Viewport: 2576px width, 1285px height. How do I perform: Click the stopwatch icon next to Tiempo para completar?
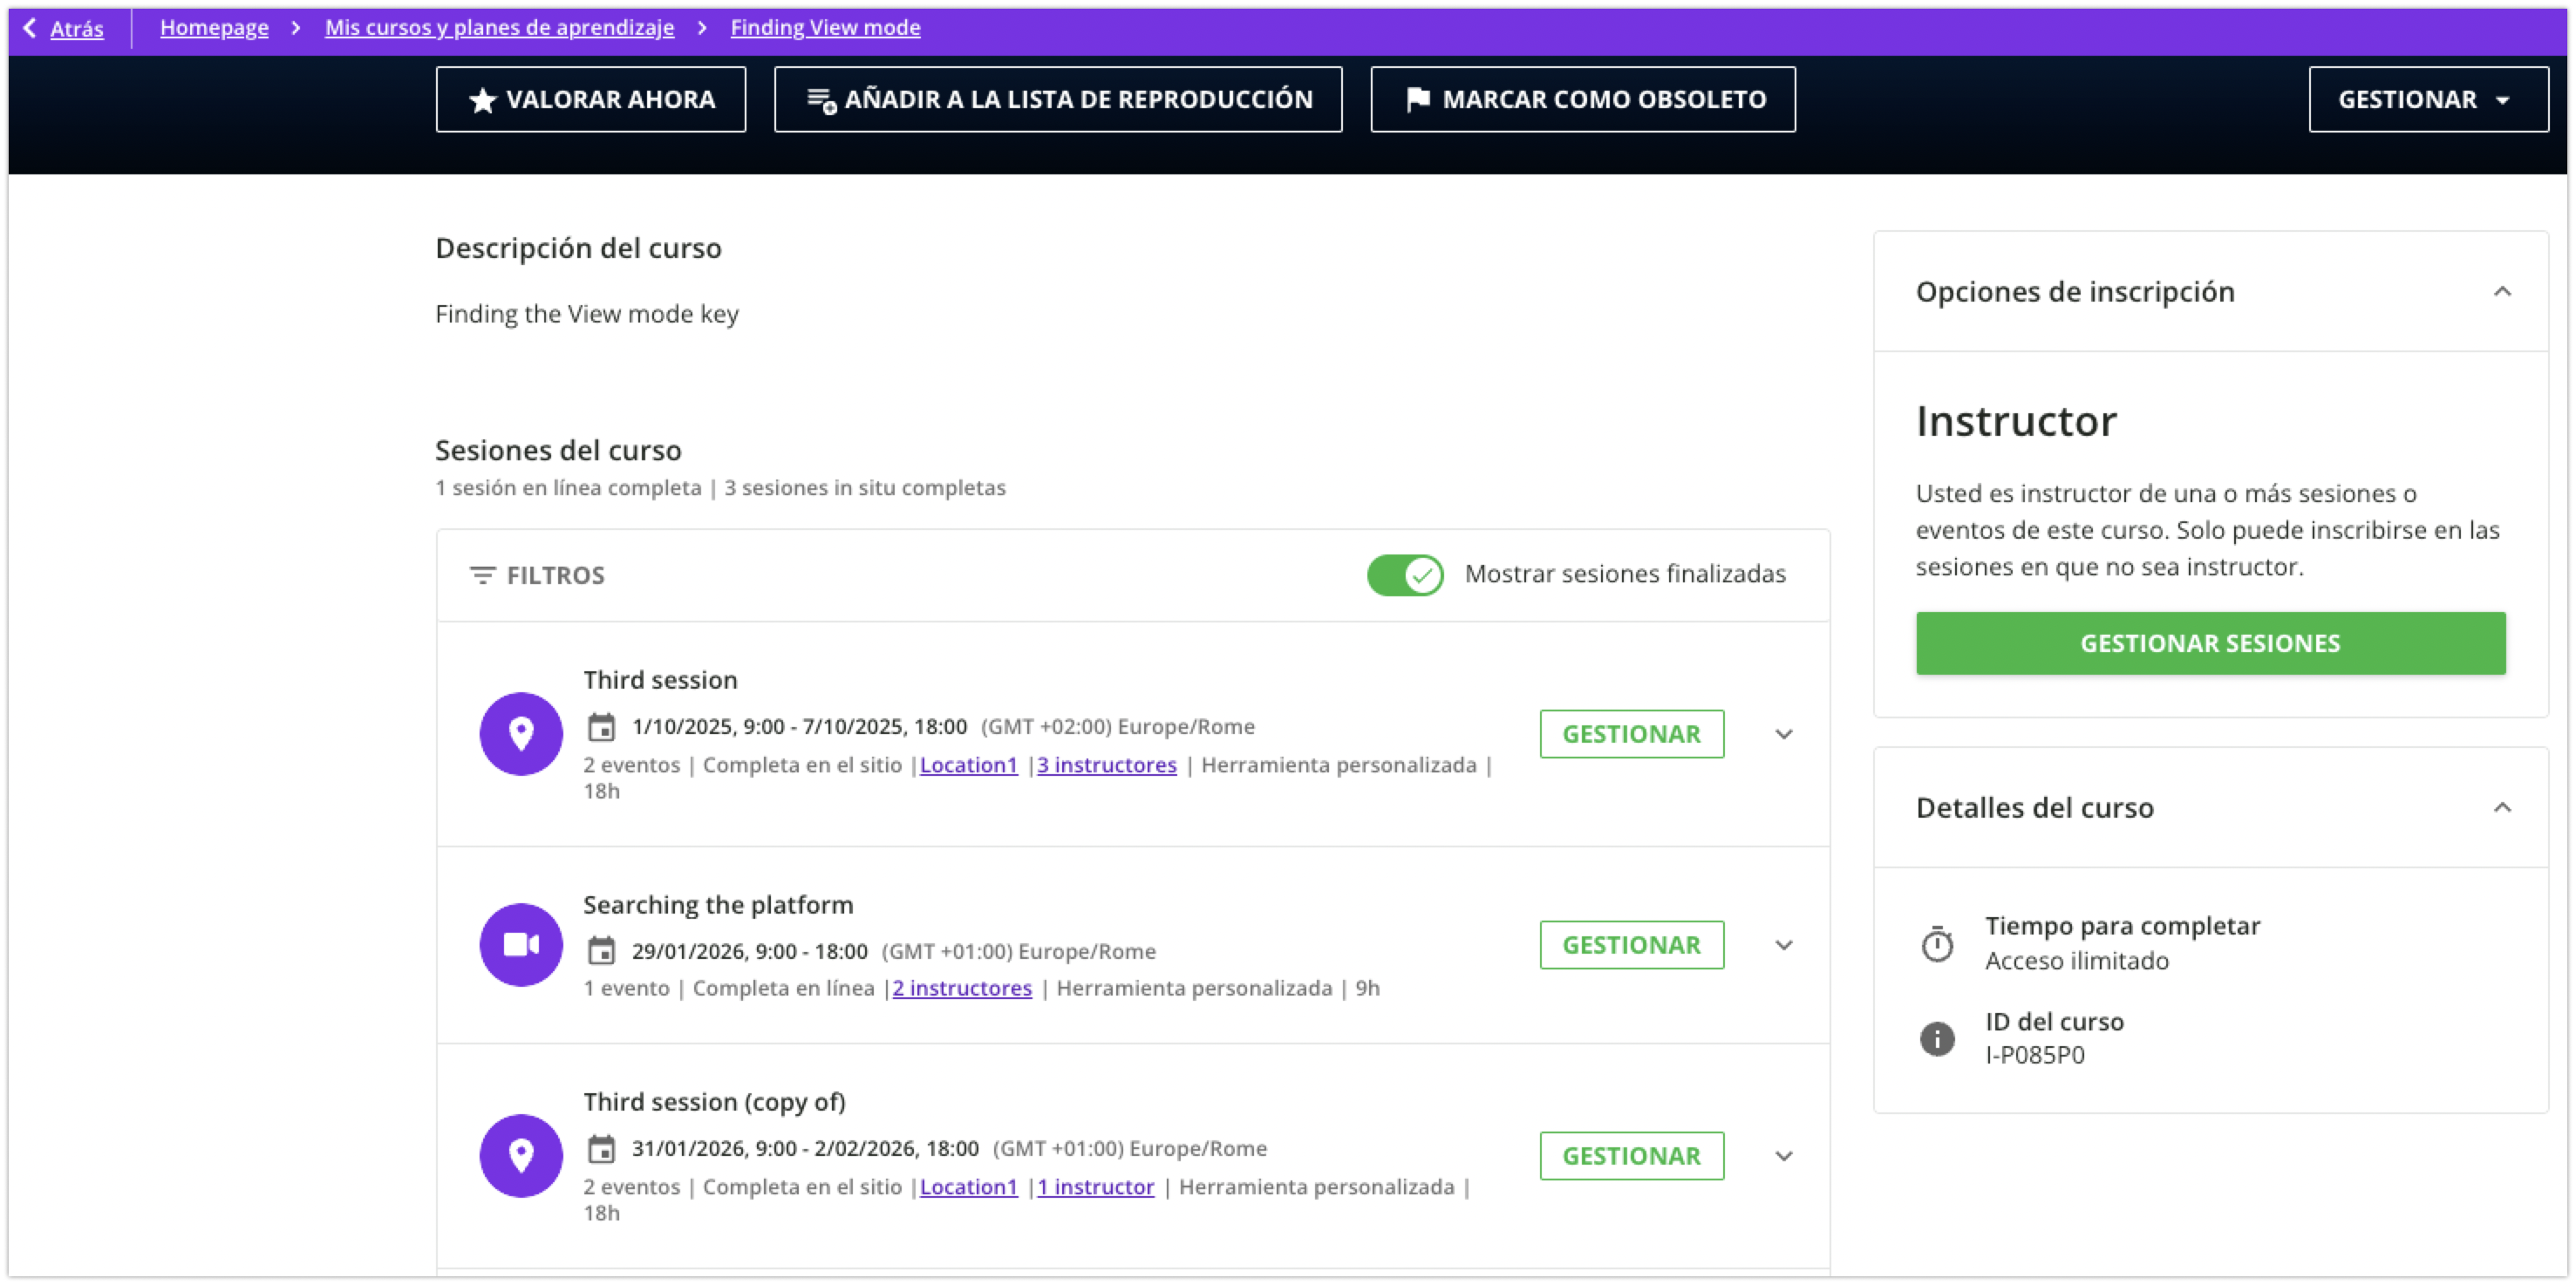[x=1938, y=941]
